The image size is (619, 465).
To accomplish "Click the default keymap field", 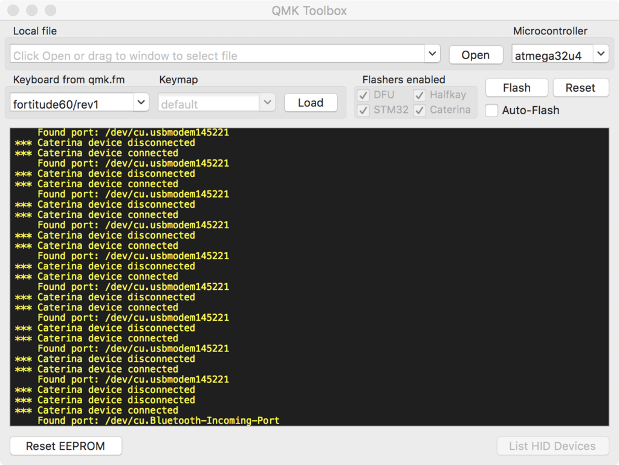I will click(x=209, y=103).
